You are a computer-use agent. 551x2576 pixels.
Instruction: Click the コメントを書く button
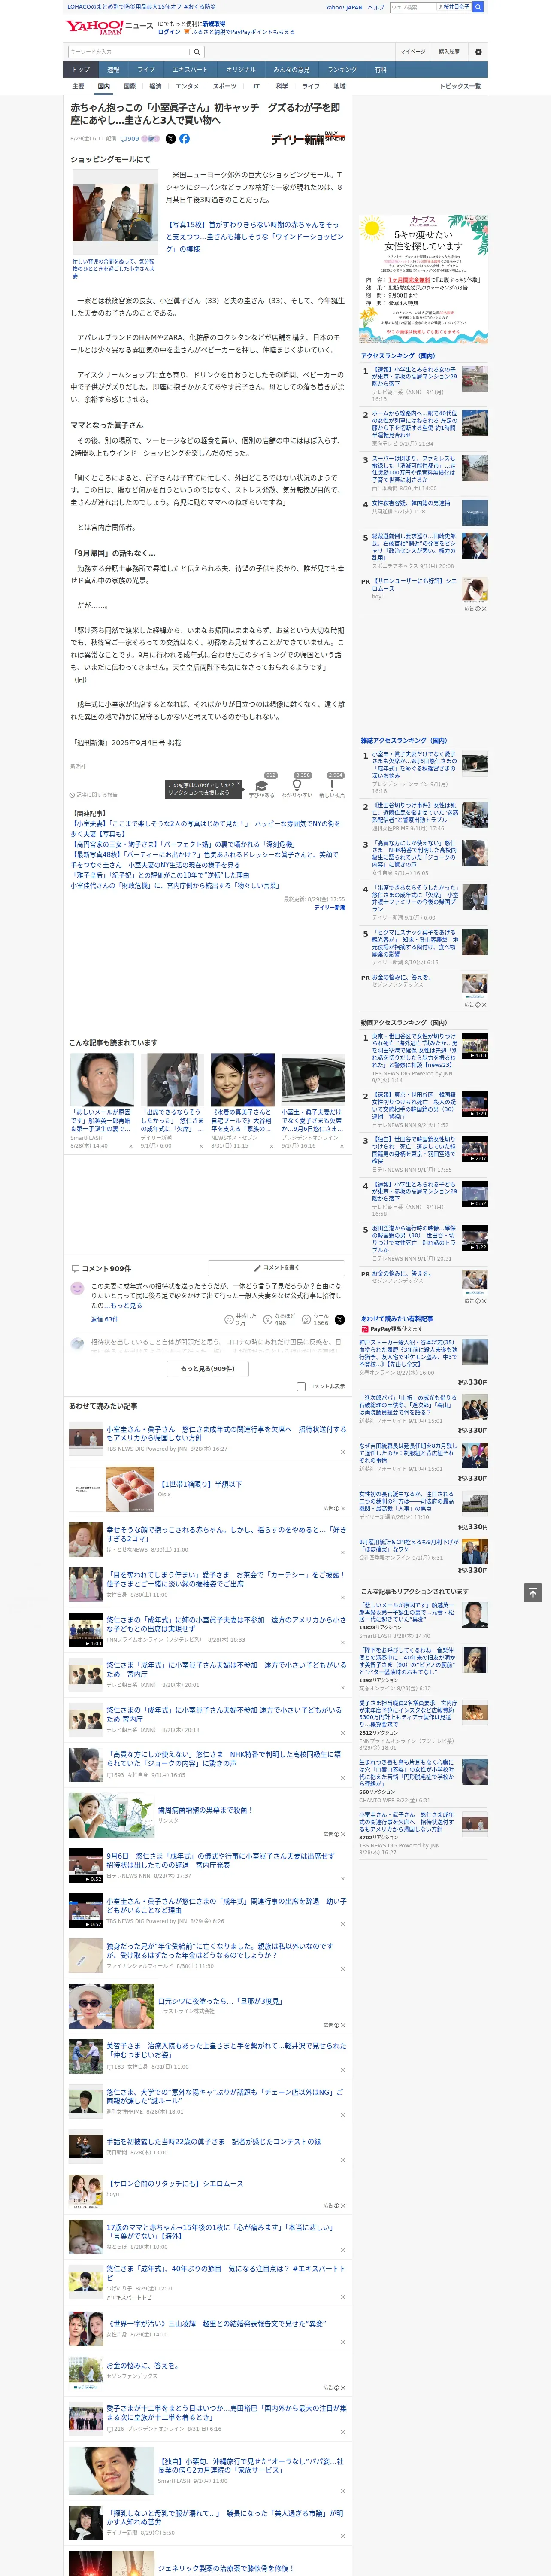coord(276,1268)
